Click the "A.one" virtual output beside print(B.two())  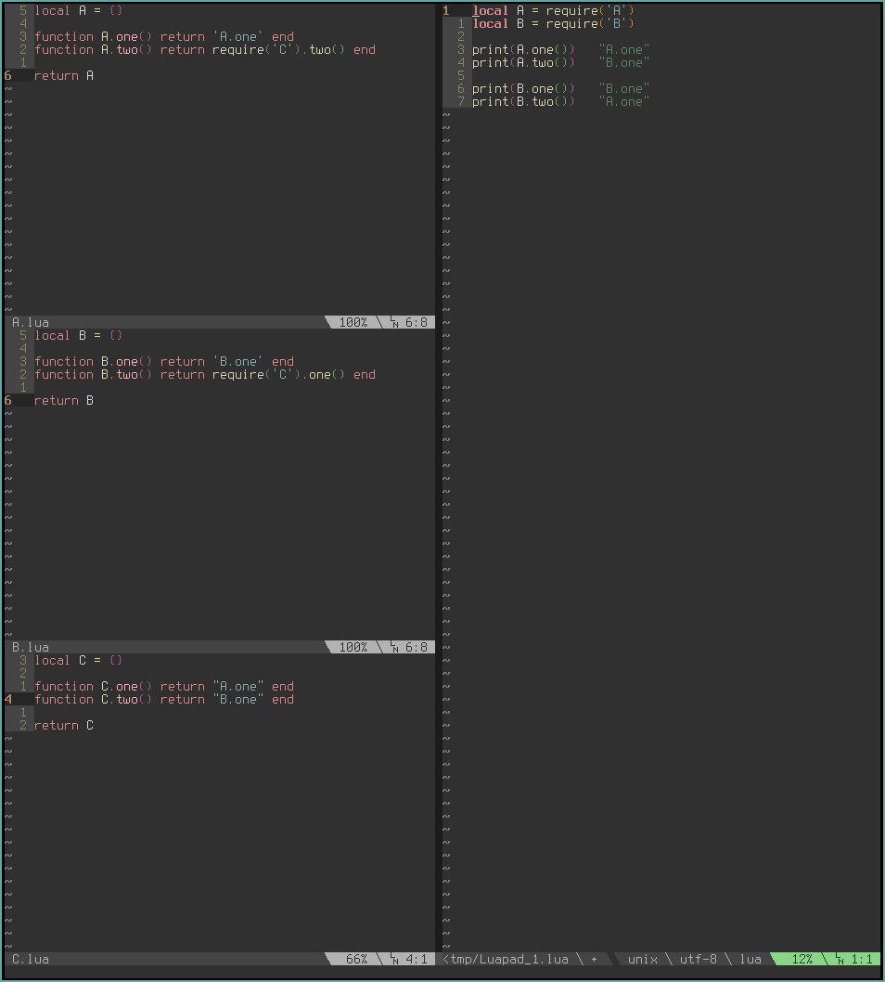pyautogui.click(x=624, y=101)
